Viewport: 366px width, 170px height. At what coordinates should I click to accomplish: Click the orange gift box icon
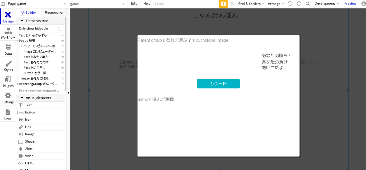click(x=223, y=4)
